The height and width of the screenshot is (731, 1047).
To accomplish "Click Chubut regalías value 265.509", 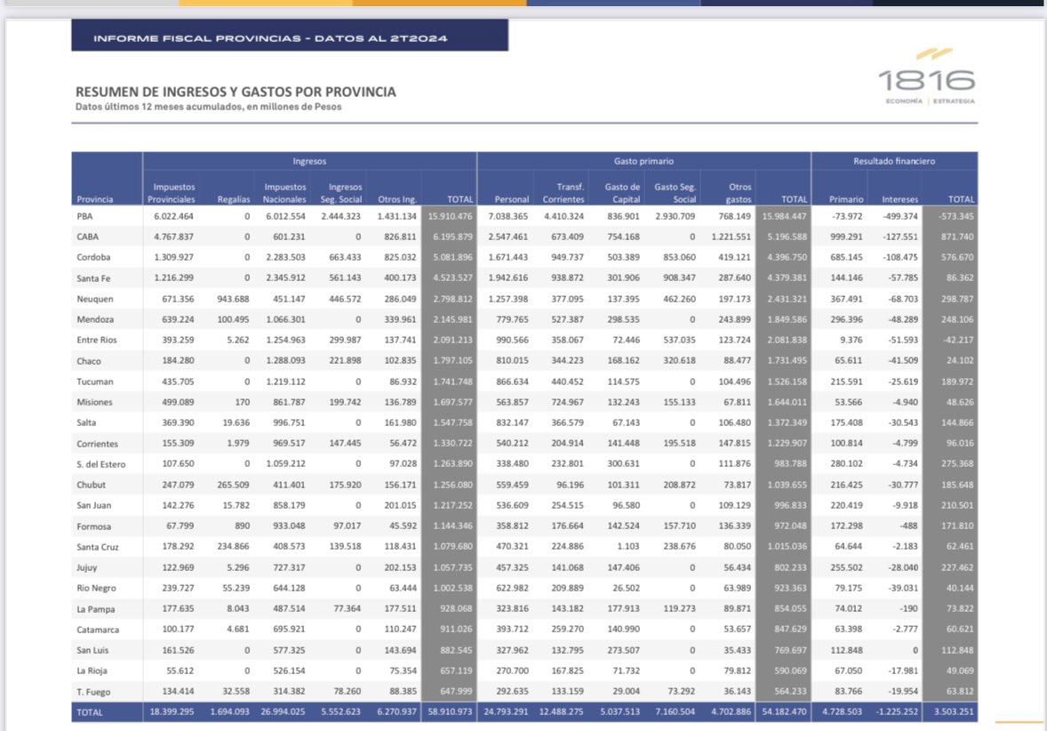I will click(233, 485).
